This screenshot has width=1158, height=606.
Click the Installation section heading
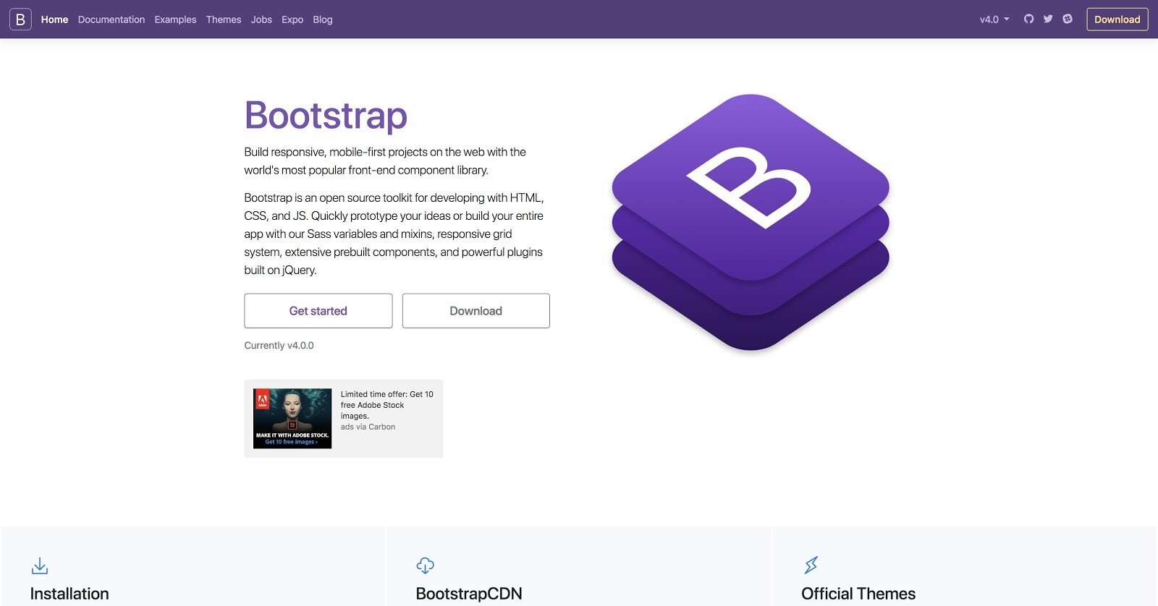point(69,594)
